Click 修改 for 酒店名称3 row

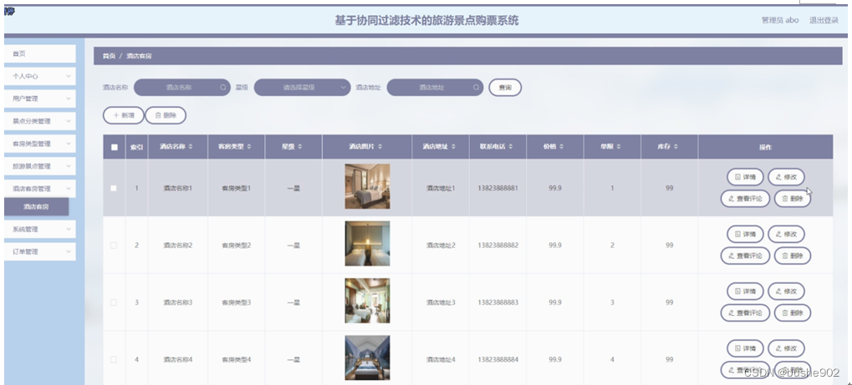click(x=786, y=291)
